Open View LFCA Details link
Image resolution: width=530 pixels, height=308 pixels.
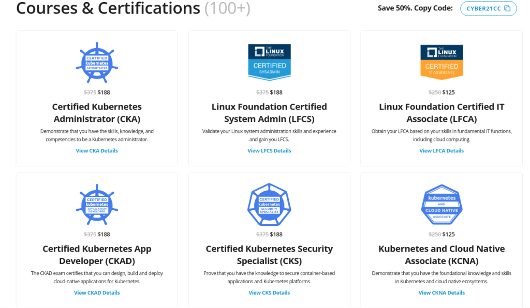[x=441, y=151]
